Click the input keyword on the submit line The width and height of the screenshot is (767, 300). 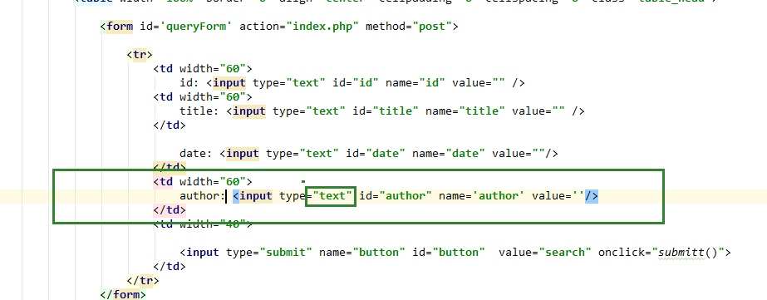tap(203, 253)
